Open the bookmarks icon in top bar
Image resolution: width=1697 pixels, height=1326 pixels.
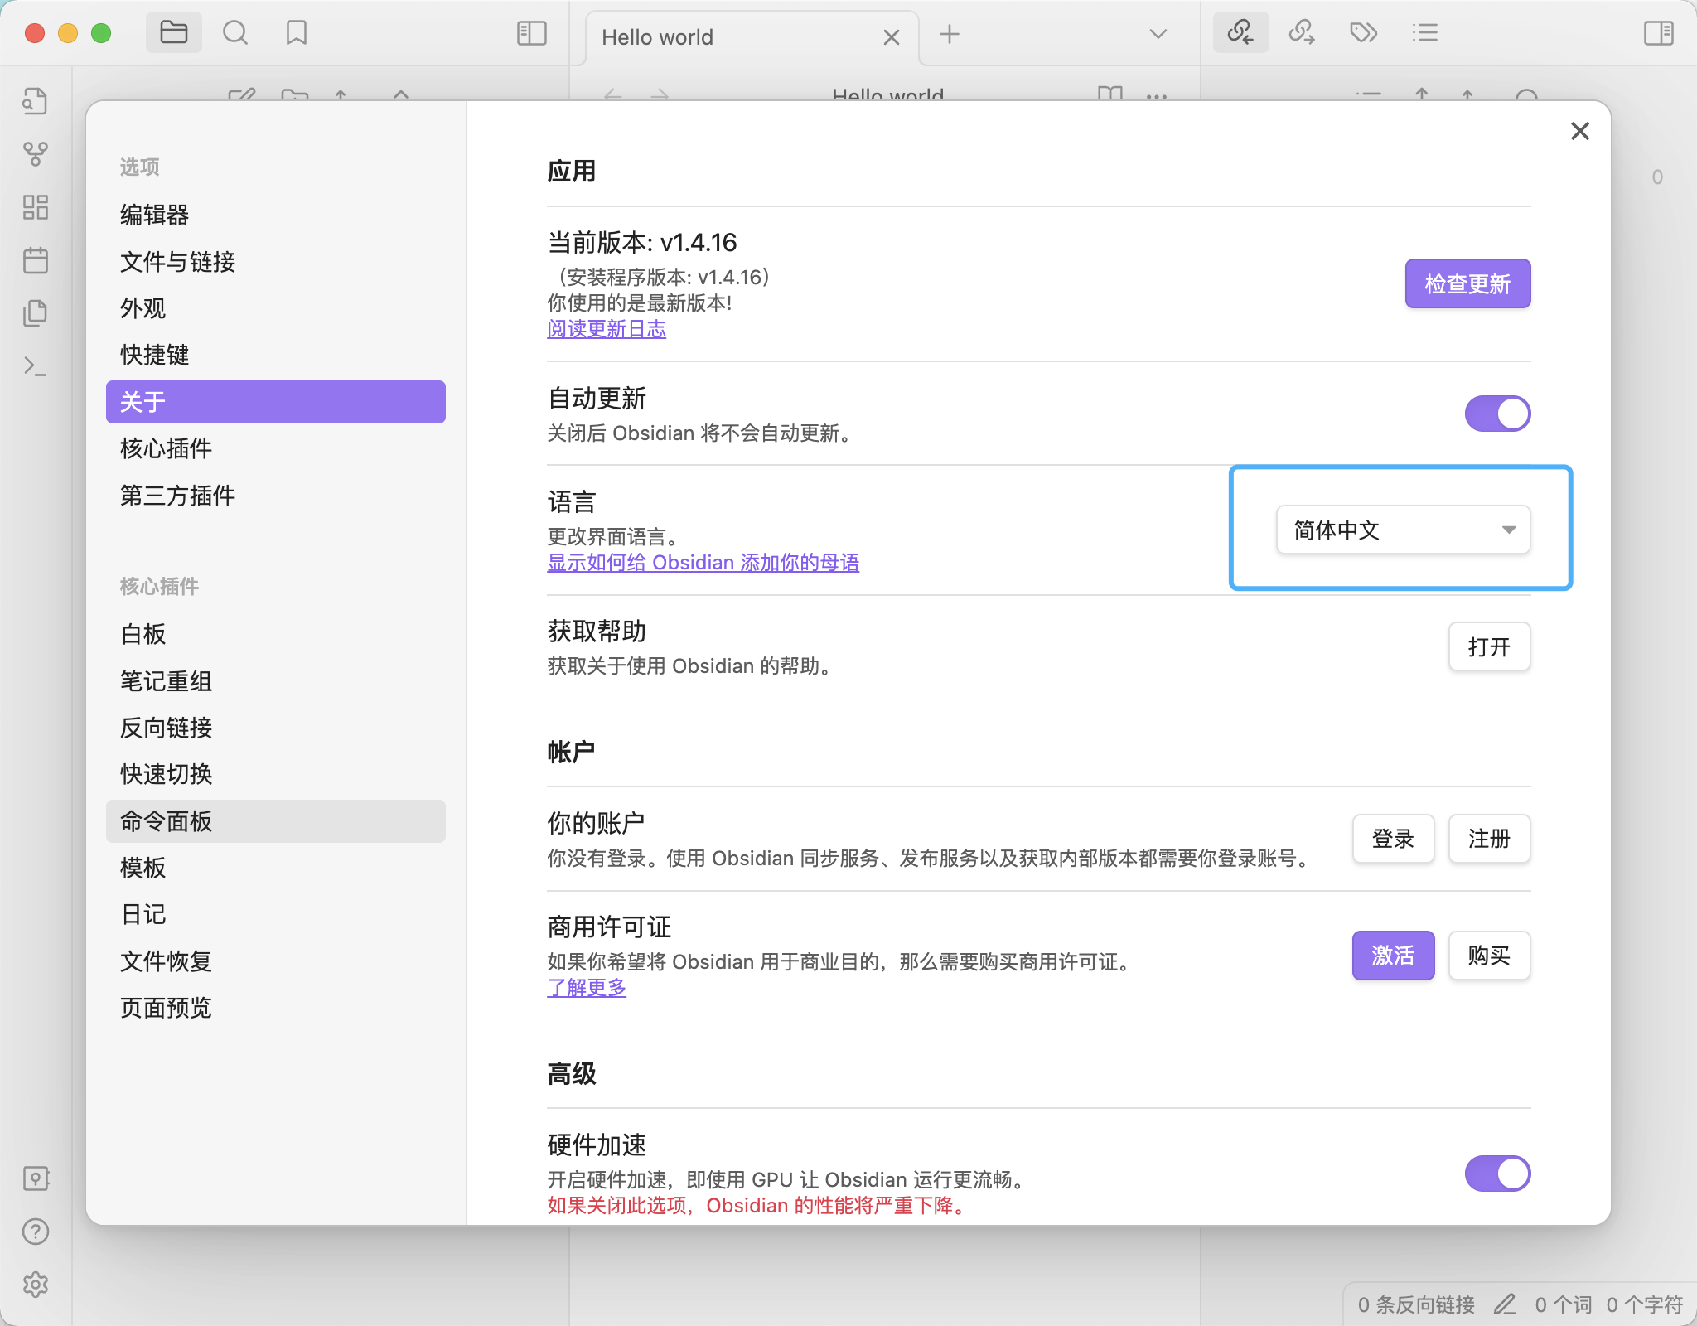click(x=296, y=33)
